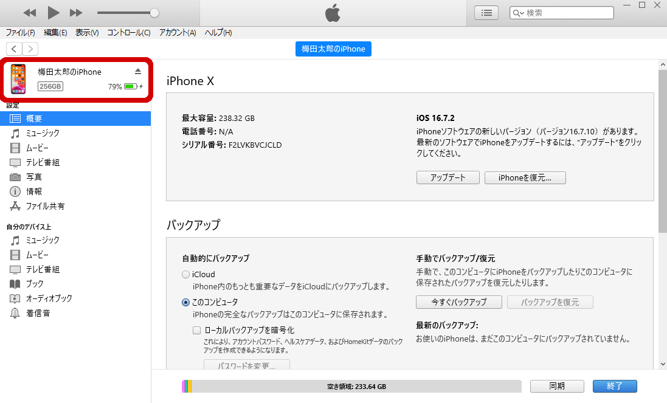This screenshot has width=667, height=403.
Task: Click the settings テレビ番組 monitor icon
Action: click(x=15, y=162)
